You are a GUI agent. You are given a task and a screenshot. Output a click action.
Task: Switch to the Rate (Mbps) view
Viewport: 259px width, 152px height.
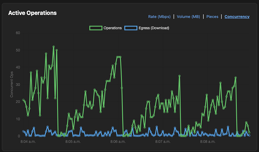click(159, 17)
